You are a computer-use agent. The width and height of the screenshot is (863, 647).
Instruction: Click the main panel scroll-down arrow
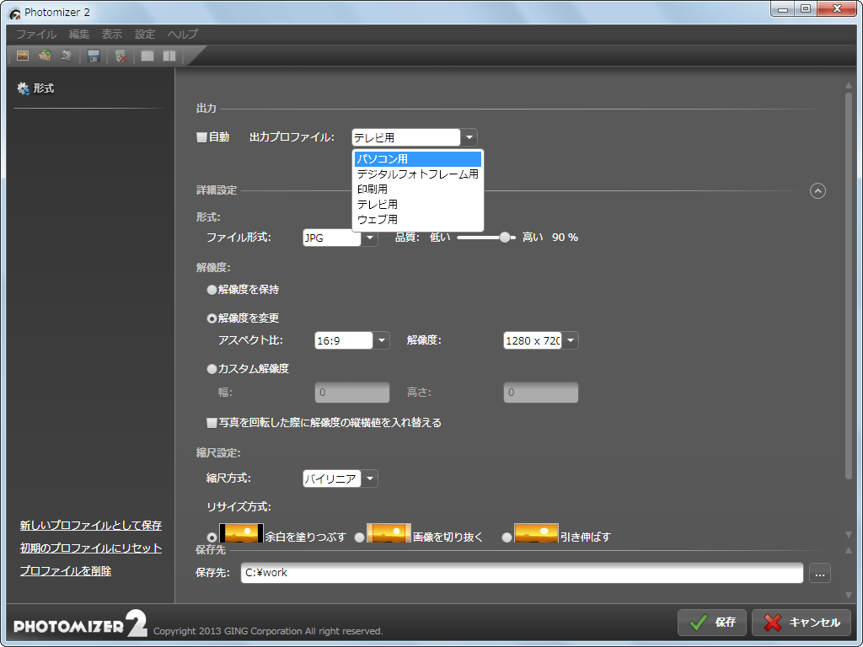tap(849, 534)
